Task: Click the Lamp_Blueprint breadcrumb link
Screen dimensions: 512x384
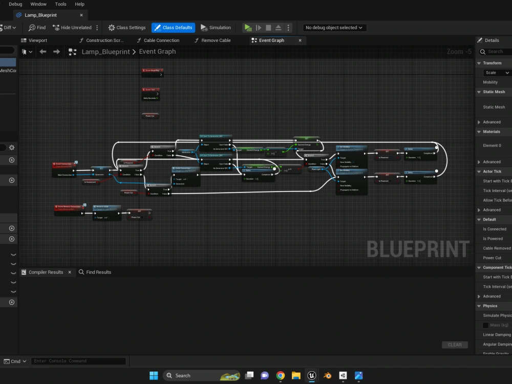Action: pos(105,51)
